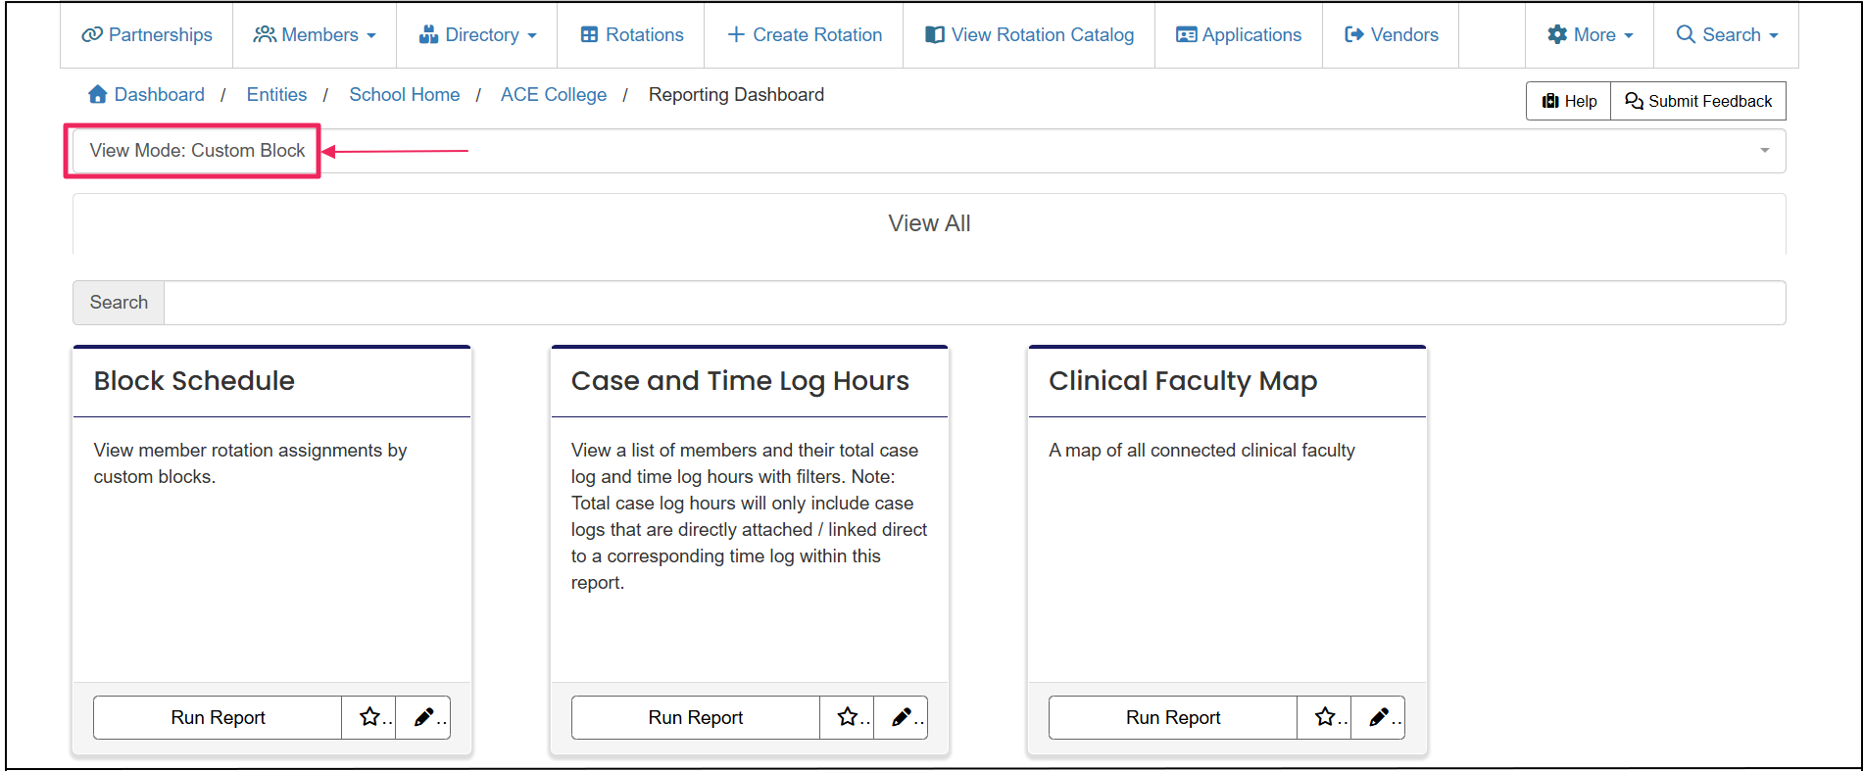Click the Clinical Faculty Map title

point(1183,380)
